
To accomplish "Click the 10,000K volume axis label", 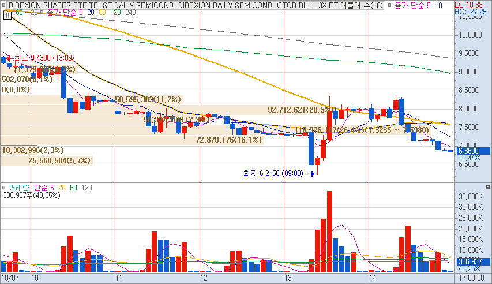I will 470,250.
